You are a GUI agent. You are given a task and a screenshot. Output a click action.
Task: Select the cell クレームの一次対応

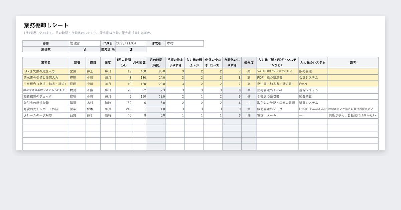[x=46, y=116]
